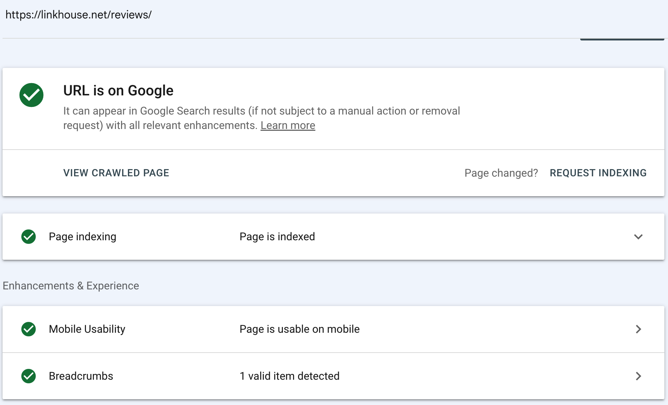Click REQUEST INDEXING button

click(x=598, y=173)
